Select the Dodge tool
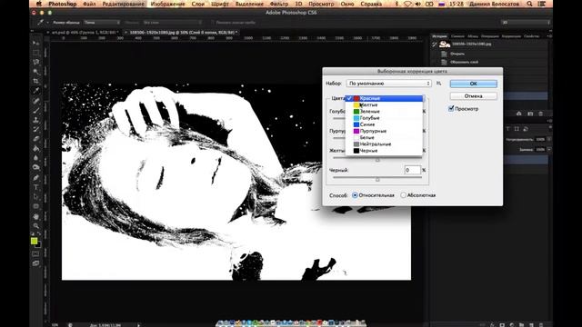 click(x=36, y=167)
